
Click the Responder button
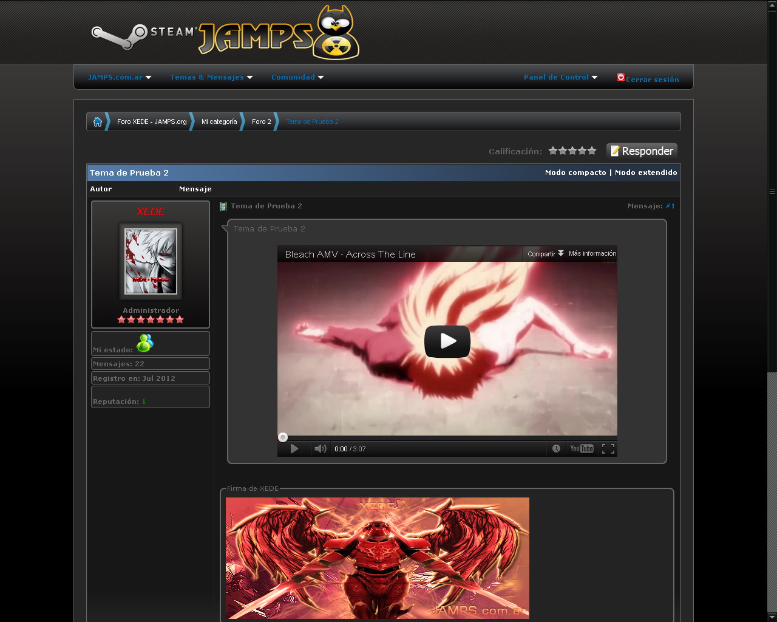coord(642,151)
